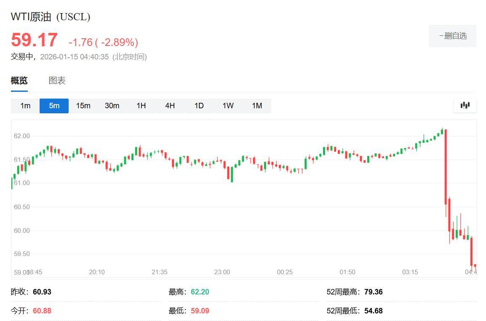Re-select the highlighted 5m timeframe
The height and width of the screenshot is (321, 486).
point(54,106)
